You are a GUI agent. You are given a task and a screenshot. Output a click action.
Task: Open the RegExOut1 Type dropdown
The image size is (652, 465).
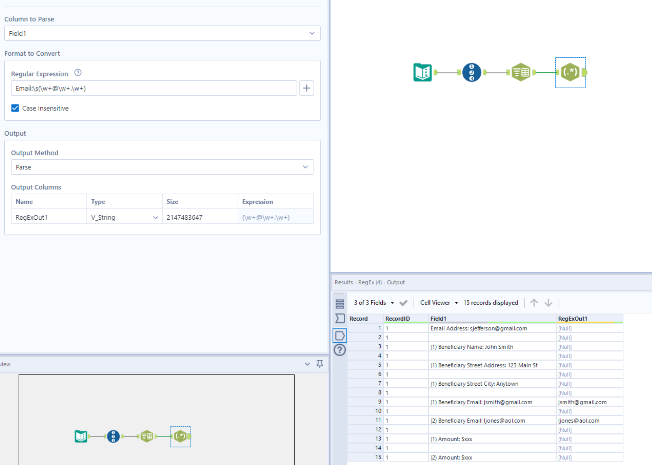point(154,217)
